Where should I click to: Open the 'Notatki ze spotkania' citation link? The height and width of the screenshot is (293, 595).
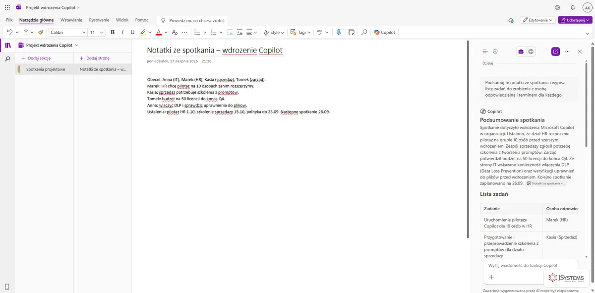(545, 183)
